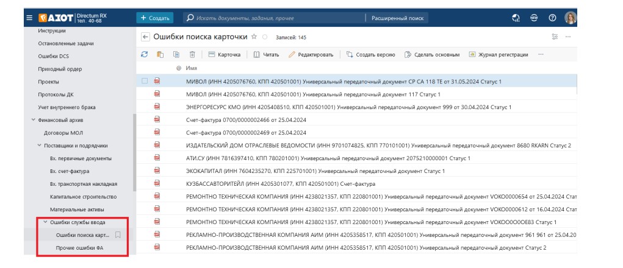
Task: Click PDF icon of КУЗБАССАВТОРИТЕЙЛ row
Action: pos(157,183)
